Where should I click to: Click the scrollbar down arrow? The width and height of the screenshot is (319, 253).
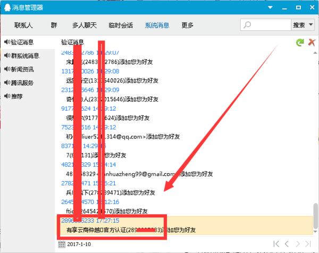point(315,232)
